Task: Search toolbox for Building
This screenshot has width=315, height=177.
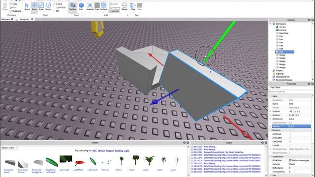Action: (119, 150)
